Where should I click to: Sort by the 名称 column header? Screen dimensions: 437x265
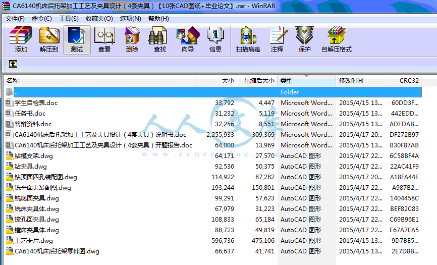100,81
